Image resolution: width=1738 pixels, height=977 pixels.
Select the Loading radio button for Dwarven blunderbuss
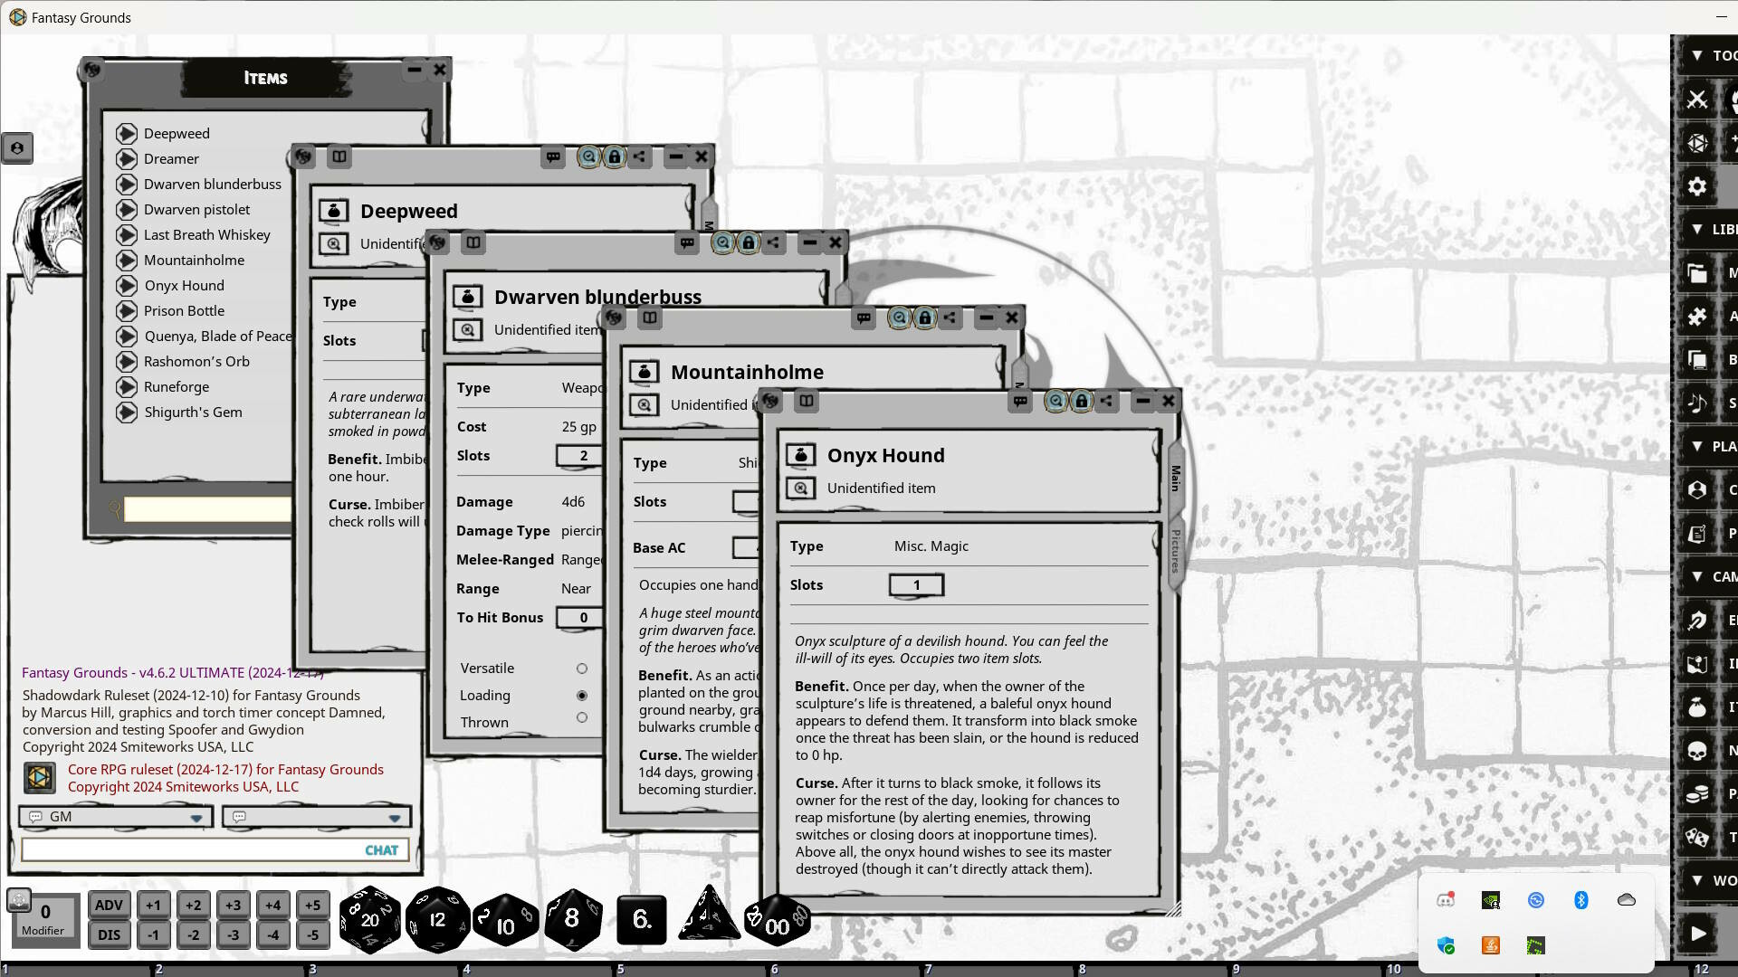[x=582, y=695]
